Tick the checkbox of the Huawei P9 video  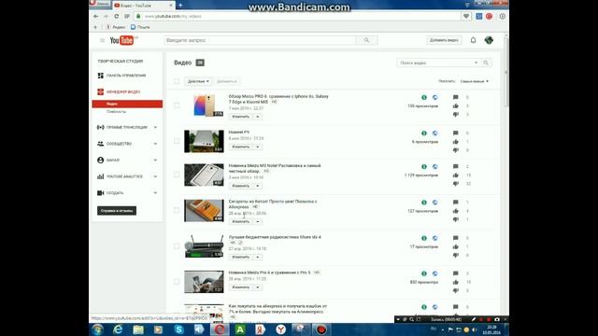177,141
